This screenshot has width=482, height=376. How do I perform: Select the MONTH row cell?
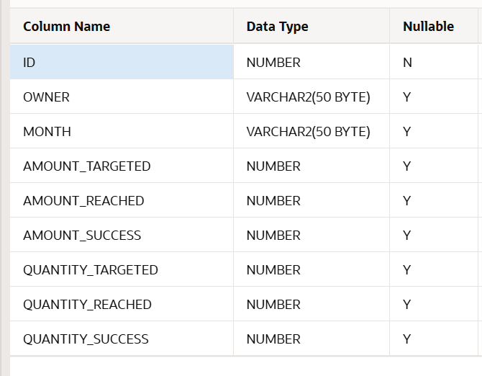click(x=47, y=132)
